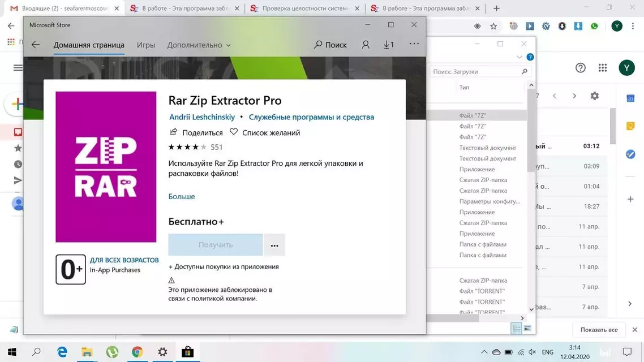Image resolution: width=644 pixels, height=362 pixels.
Task: Click the Тип column header in Explorer
Action: 464,88
